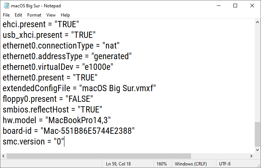Open the Edit menu
Screen dimensions: 261x168
[18, 15]
